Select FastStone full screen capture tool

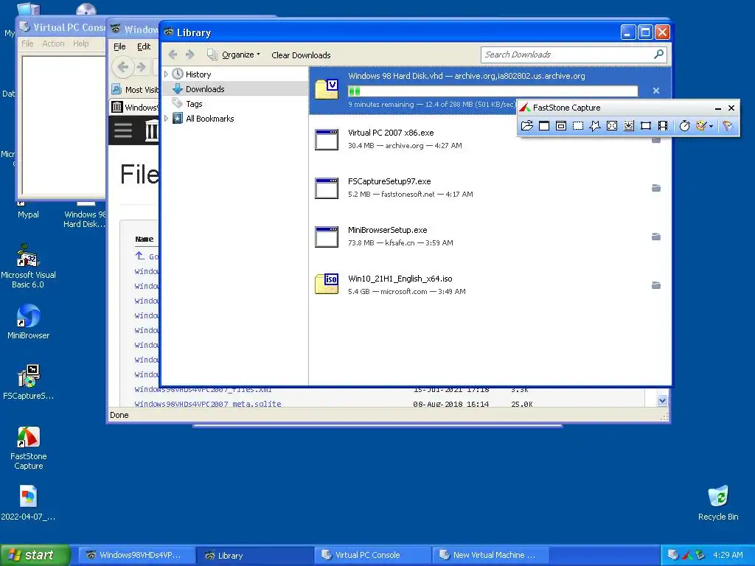point(612,125)
